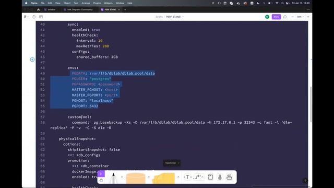
Task: Open the help question mark button
Action: click(x=305, y=181)
